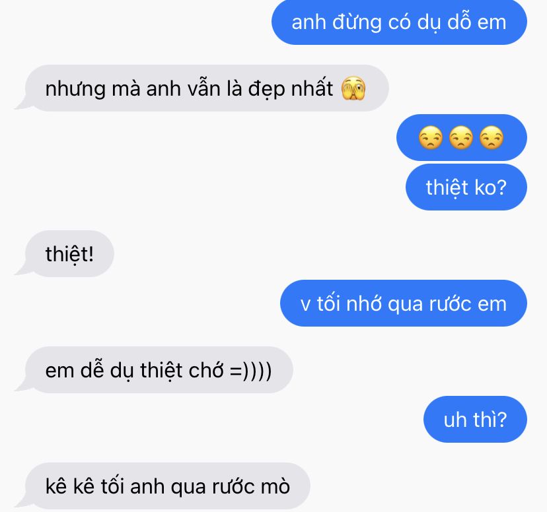The image size is (547, 512).
Task: Click the peeking-eye emoji after "đẹp nhất"
Action: (353, 88)
